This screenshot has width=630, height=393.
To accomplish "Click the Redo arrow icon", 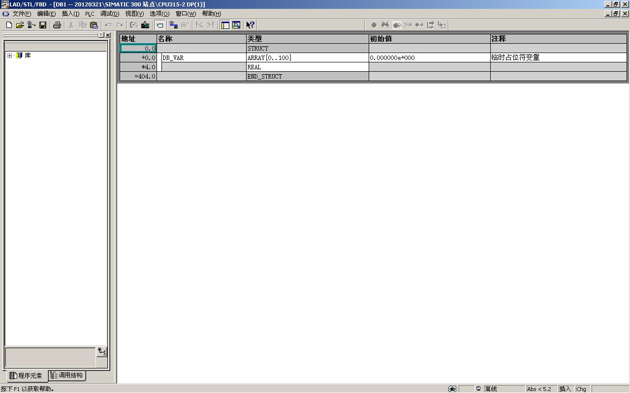I will pos(120,25).
